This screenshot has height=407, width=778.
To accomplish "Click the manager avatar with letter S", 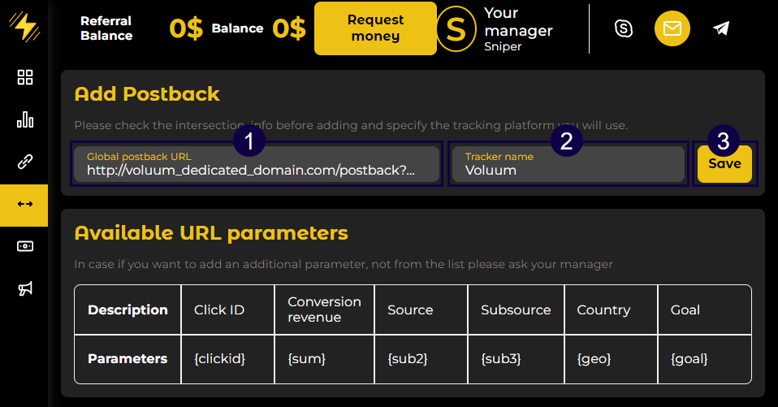I will pyautogui.click(x=456, y=28).
